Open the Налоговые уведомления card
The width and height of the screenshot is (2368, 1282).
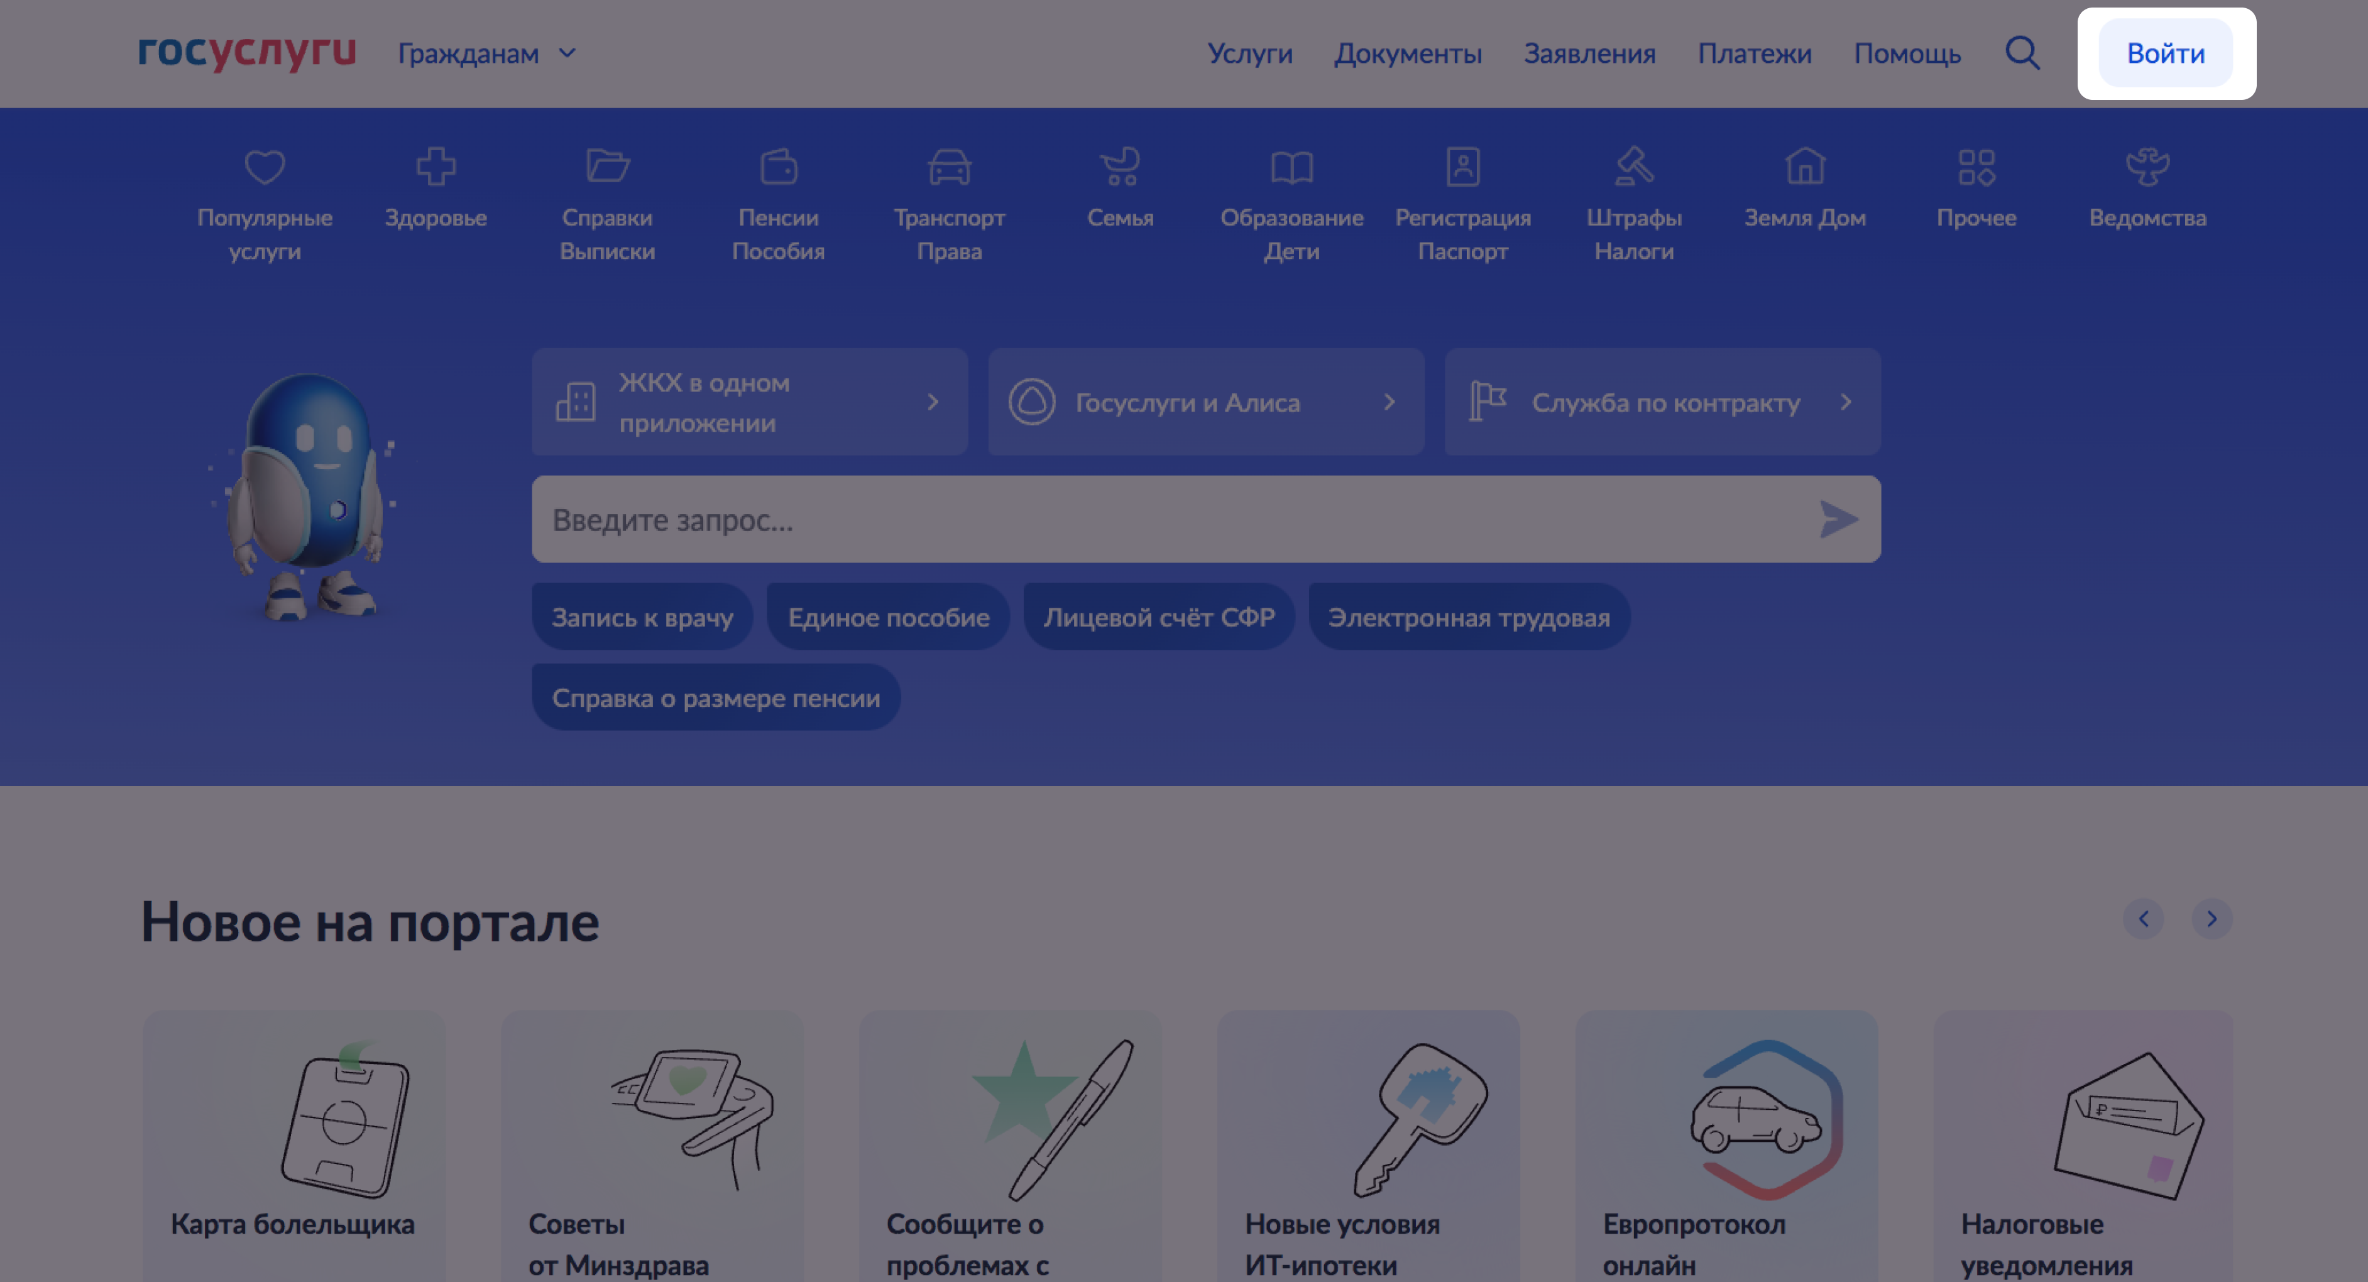coord(2084,1146)
